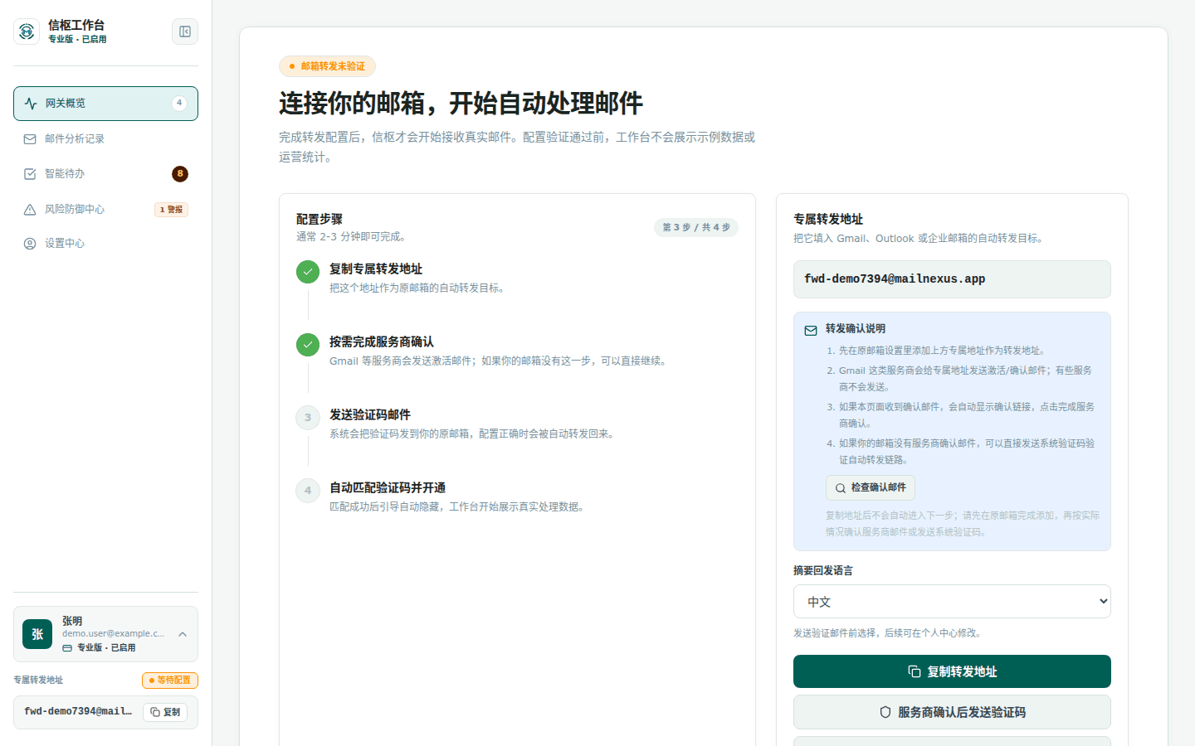Viewport: 1195px width, 746px height.
Task: Click the step 4 number circle
Action: [308, 491]
